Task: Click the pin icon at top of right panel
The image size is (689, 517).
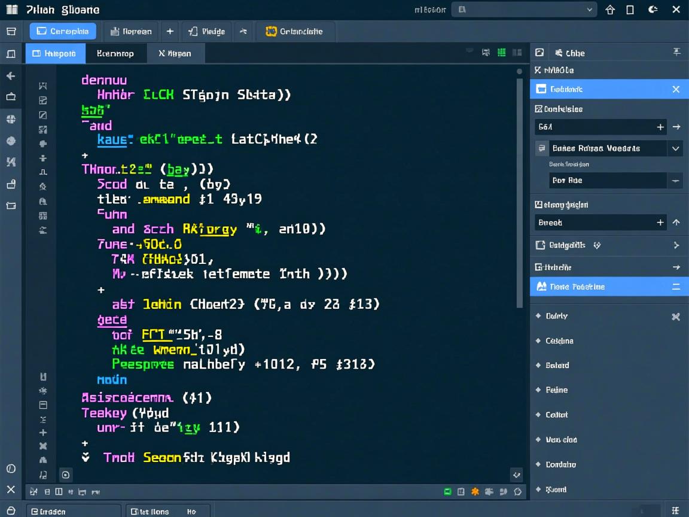Action: (x=676, y=53)
